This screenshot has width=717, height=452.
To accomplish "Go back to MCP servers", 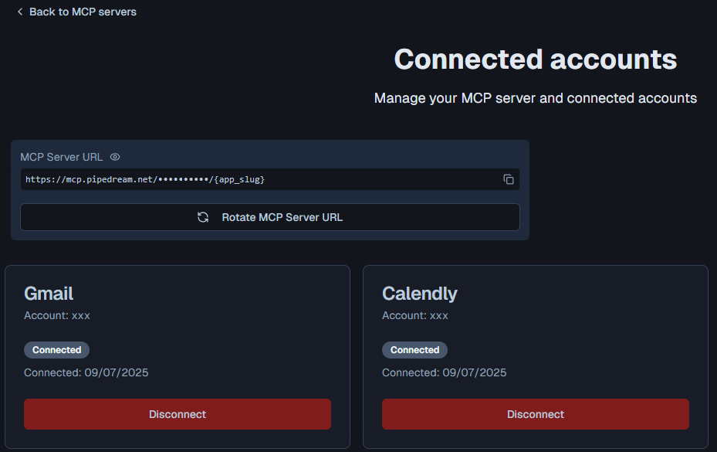I will (77, 12).
